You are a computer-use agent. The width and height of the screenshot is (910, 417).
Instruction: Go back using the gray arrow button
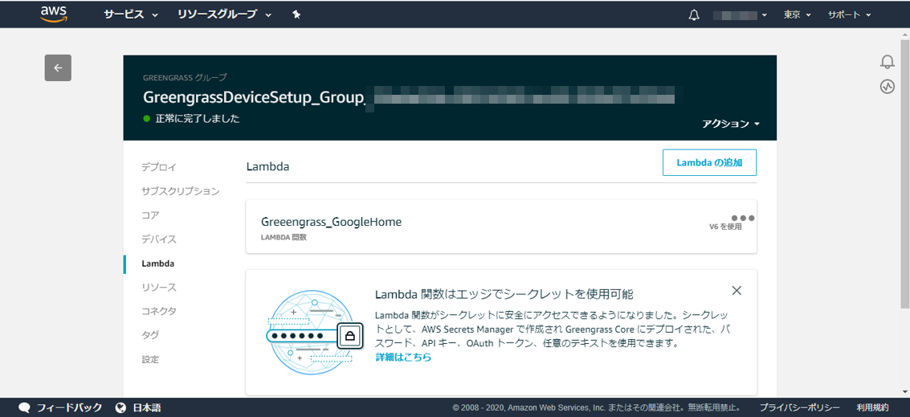coord(58,68)
